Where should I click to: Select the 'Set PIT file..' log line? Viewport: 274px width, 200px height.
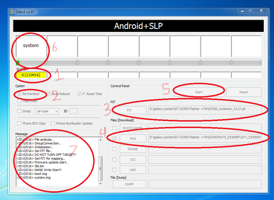click(35, 151)
